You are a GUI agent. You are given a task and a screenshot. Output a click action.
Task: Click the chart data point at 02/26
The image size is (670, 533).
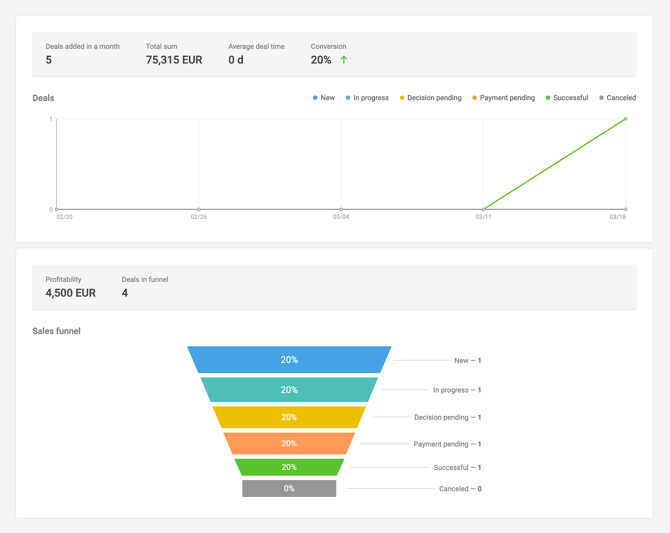[199, 209]
